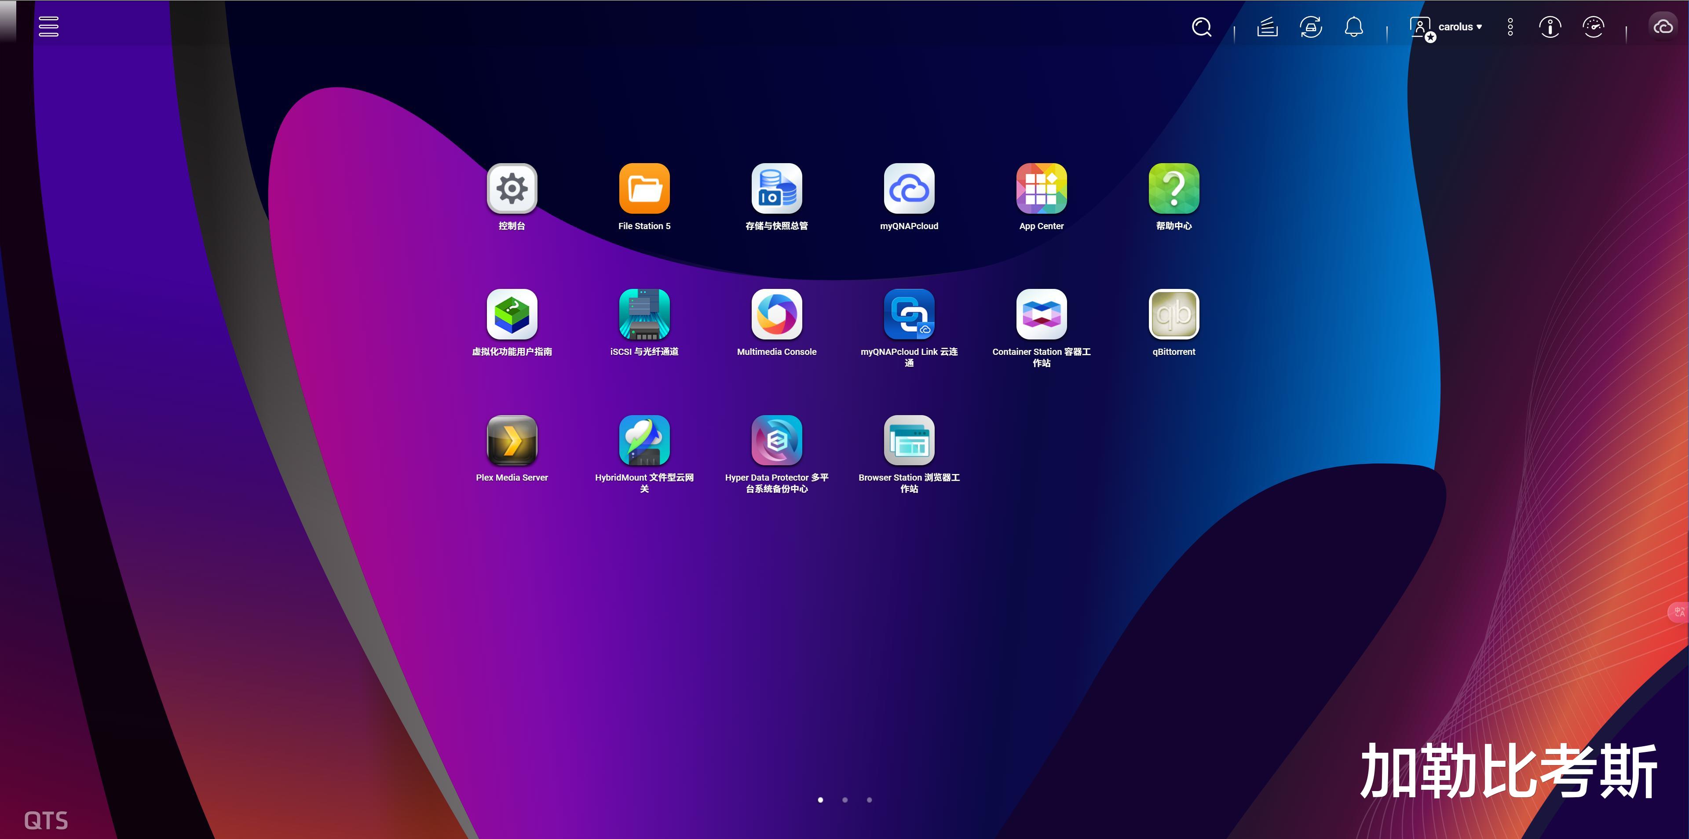Launch File Station 5 app
This screenshot has height=839, width=1689.
tap(644, 189)
